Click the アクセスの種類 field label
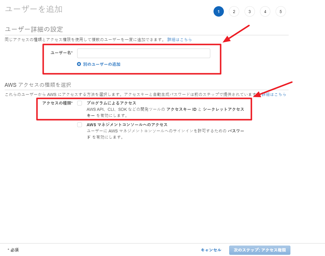325x256 pixels. point(57,103)
